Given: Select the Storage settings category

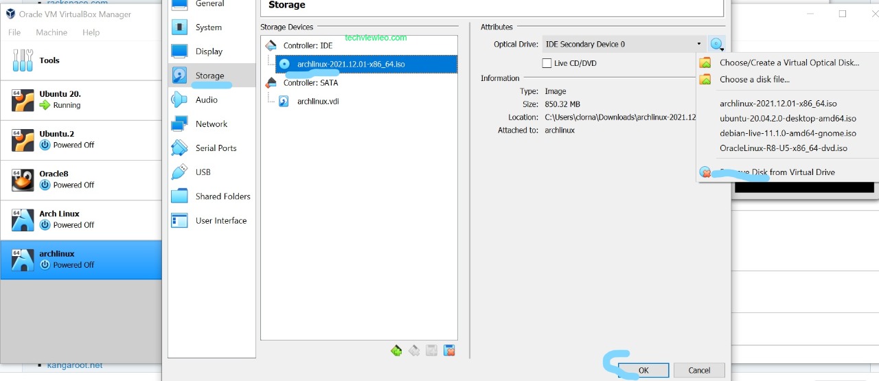Looking at the screenshot, I should pos(212,76).
